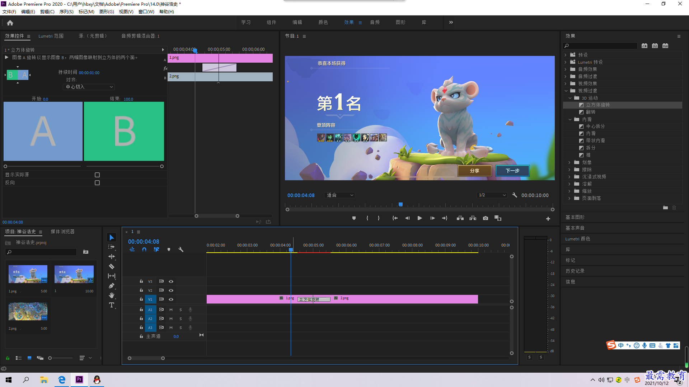This screenshot has height=387, width=689.
Task: Switch Project panel to icon view
Action: 29,358
